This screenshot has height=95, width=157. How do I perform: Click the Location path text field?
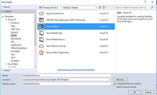[65, 80]
